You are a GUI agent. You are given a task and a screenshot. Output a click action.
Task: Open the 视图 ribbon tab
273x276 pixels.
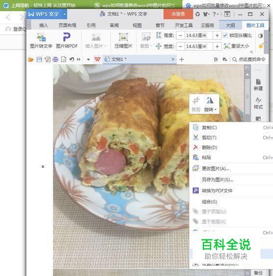tap(137, 25)
